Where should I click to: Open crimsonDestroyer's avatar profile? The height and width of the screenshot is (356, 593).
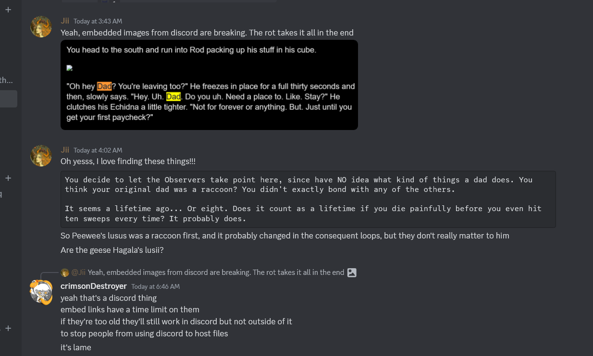(x=41, y=292)
